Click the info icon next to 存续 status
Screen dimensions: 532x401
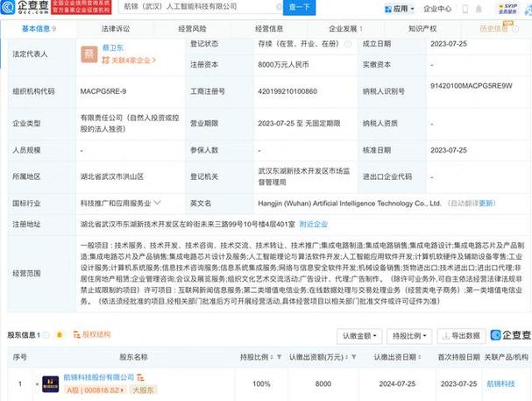tap(348, 44)
